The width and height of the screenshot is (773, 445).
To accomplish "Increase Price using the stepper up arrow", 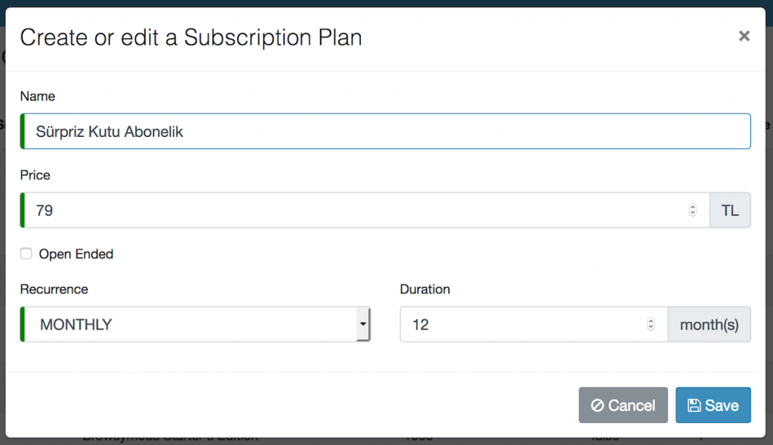I will 693,207.
